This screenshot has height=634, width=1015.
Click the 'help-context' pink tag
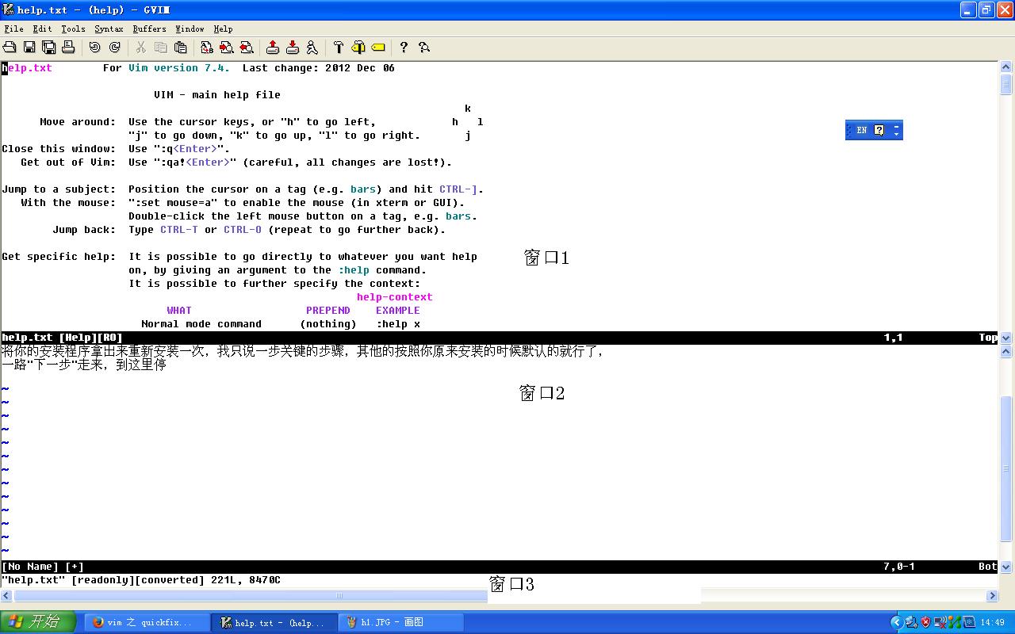pos(395,297)
